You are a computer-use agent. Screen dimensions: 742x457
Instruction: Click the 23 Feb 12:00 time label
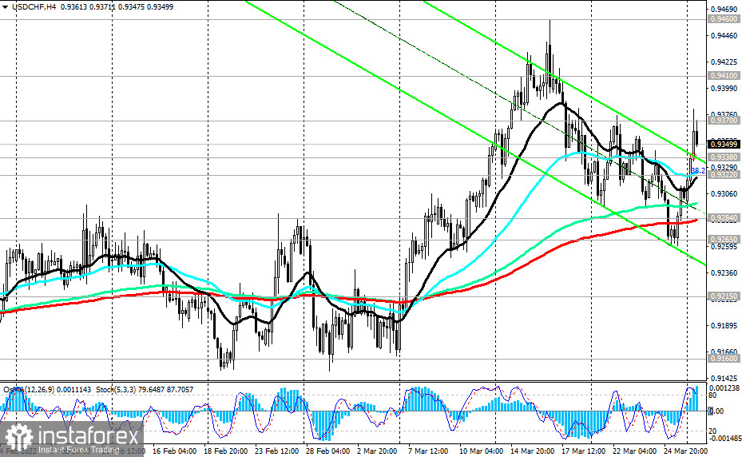tap(277, 451)
